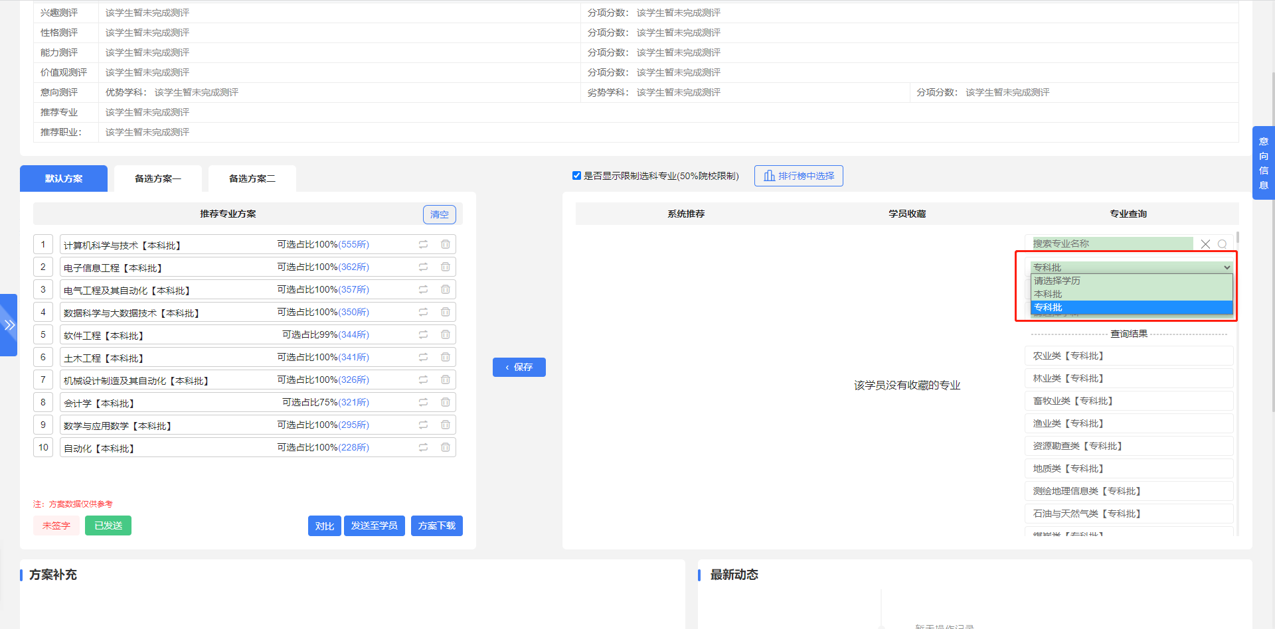Click the bar chart icon on 排行榜中选择
1275x629 pixels.
click(769, 176)
